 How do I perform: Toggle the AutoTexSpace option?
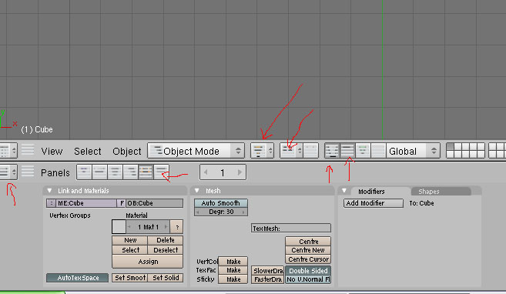[x=78, y=278]
